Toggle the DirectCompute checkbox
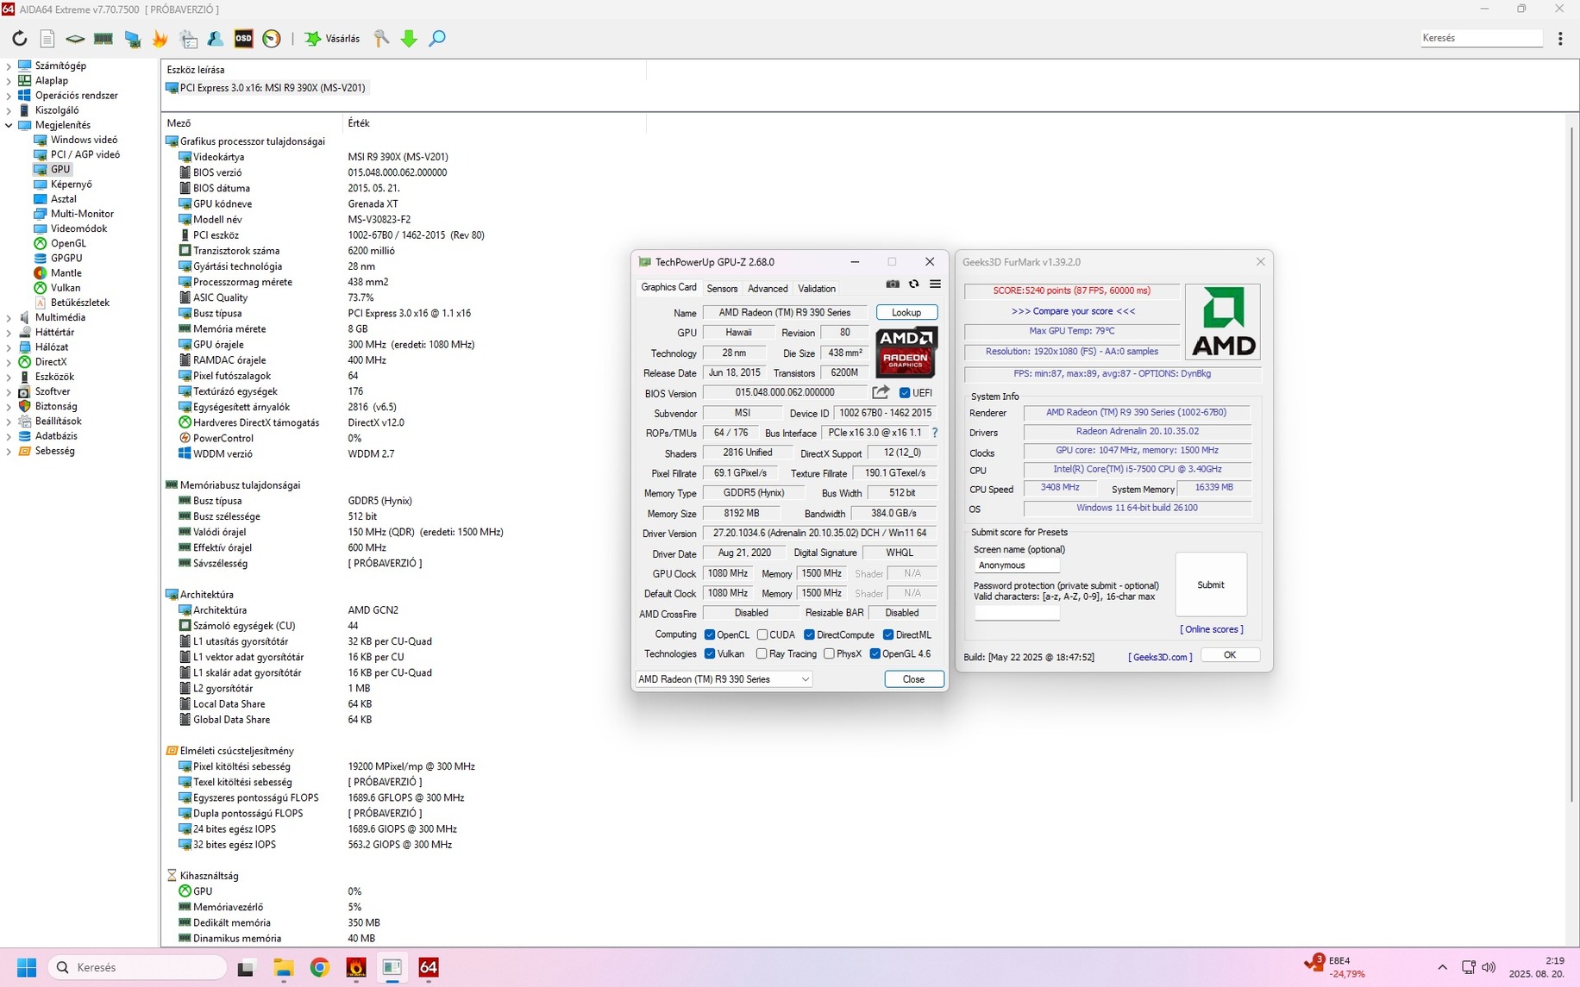1580x987 pixels. [809, 634]
